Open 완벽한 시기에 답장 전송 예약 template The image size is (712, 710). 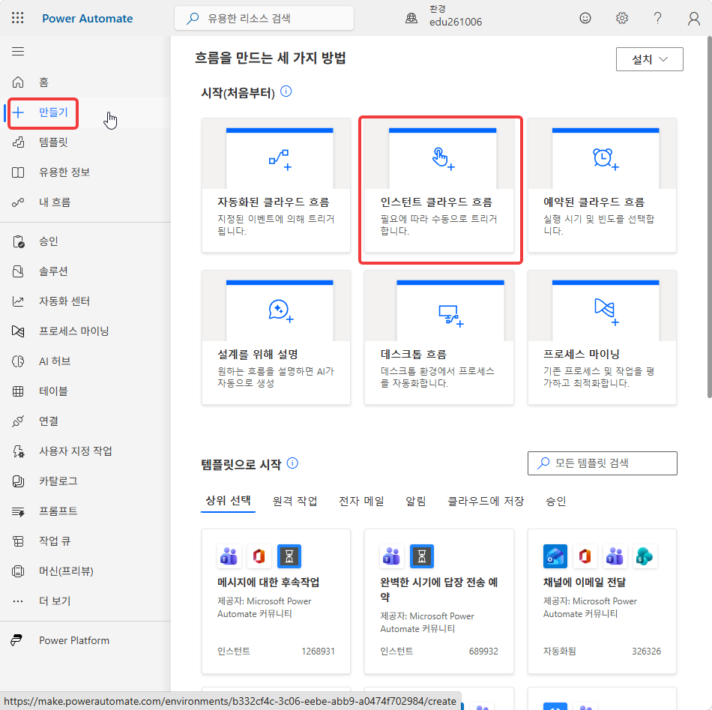439,601
